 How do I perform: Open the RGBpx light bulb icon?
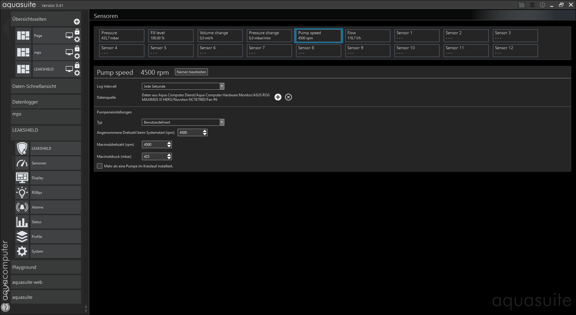pyautogui.click(x=22, y=193)
